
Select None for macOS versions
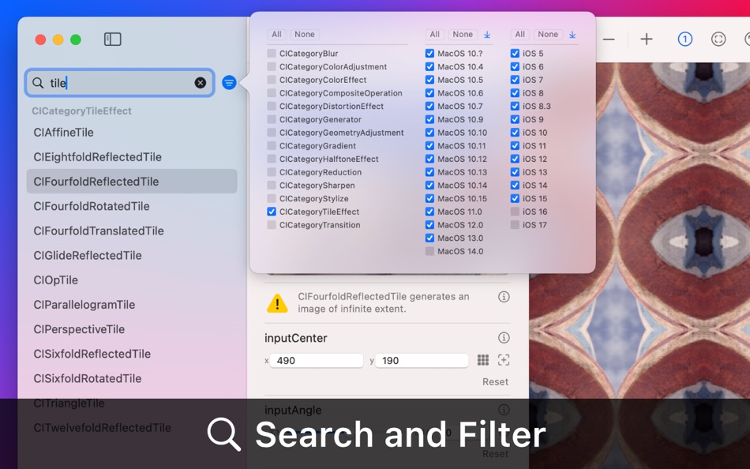point(463,35)
